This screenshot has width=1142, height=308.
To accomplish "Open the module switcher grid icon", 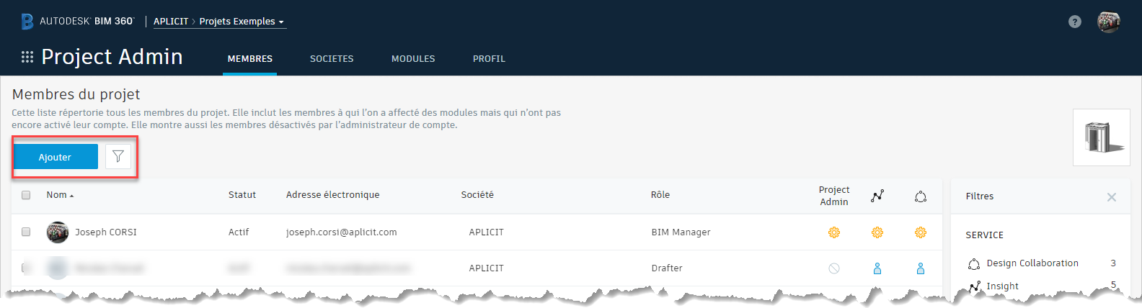I will (x=27, y=57).
